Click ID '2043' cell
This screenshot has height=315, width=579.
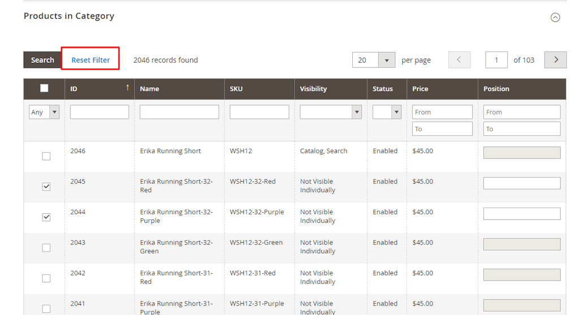[78, 242]
